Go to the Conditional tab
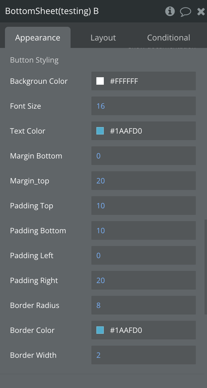Image resolution: width=207 pixels, height=388 pixels. (168, 38)
